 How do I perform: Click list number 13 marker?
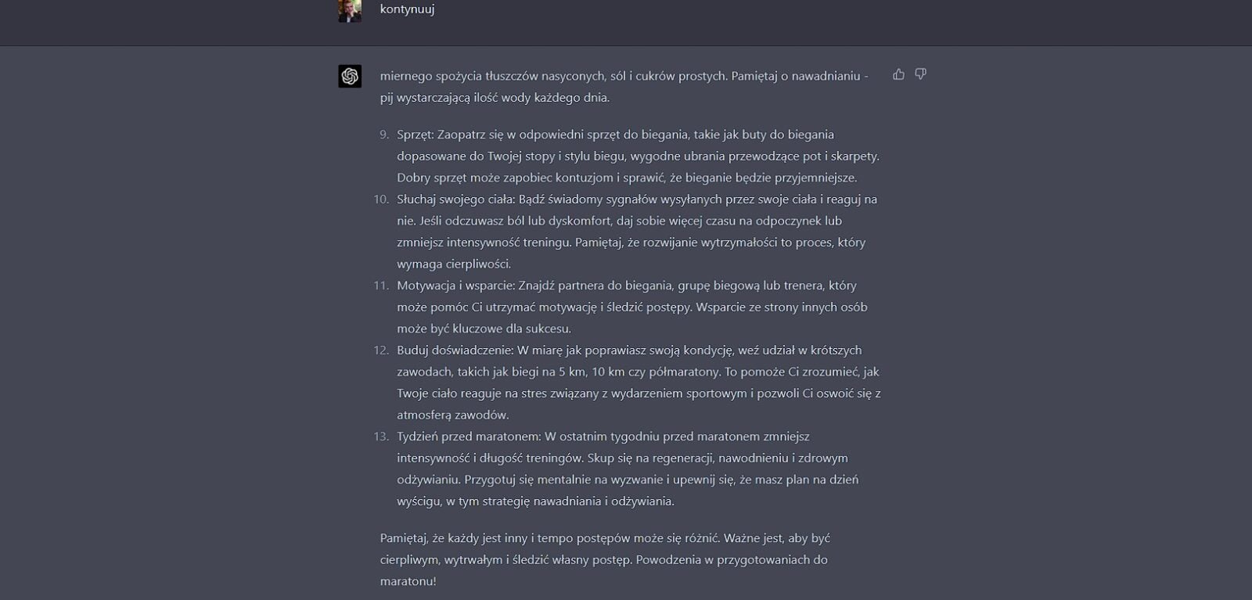click(x=381, y=437)
